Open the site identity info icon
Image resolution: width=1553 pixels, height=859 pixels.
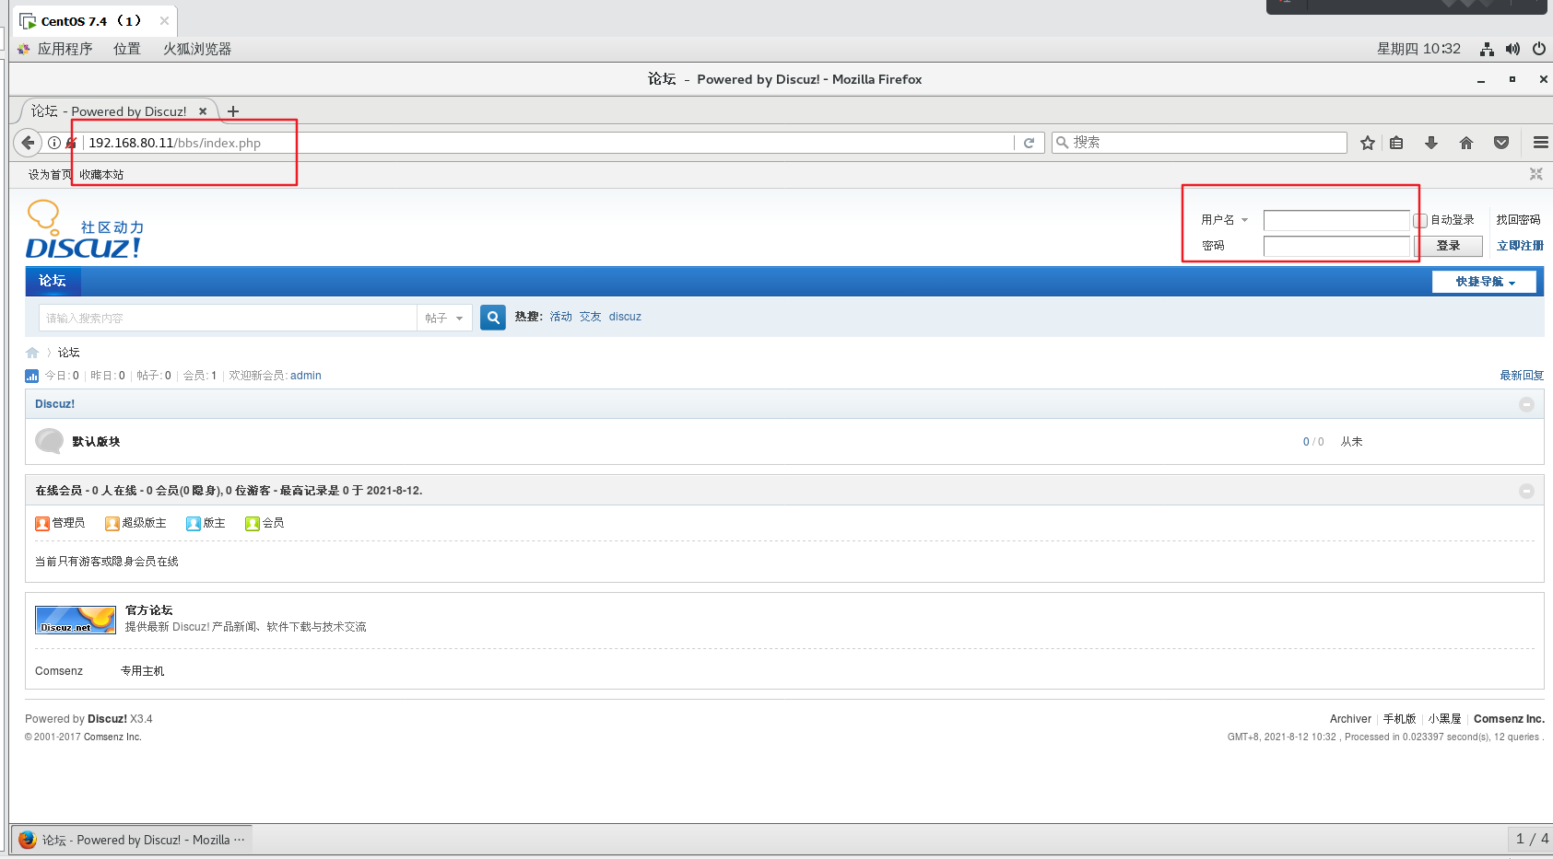pyautogui.click(x=54, y=143)
